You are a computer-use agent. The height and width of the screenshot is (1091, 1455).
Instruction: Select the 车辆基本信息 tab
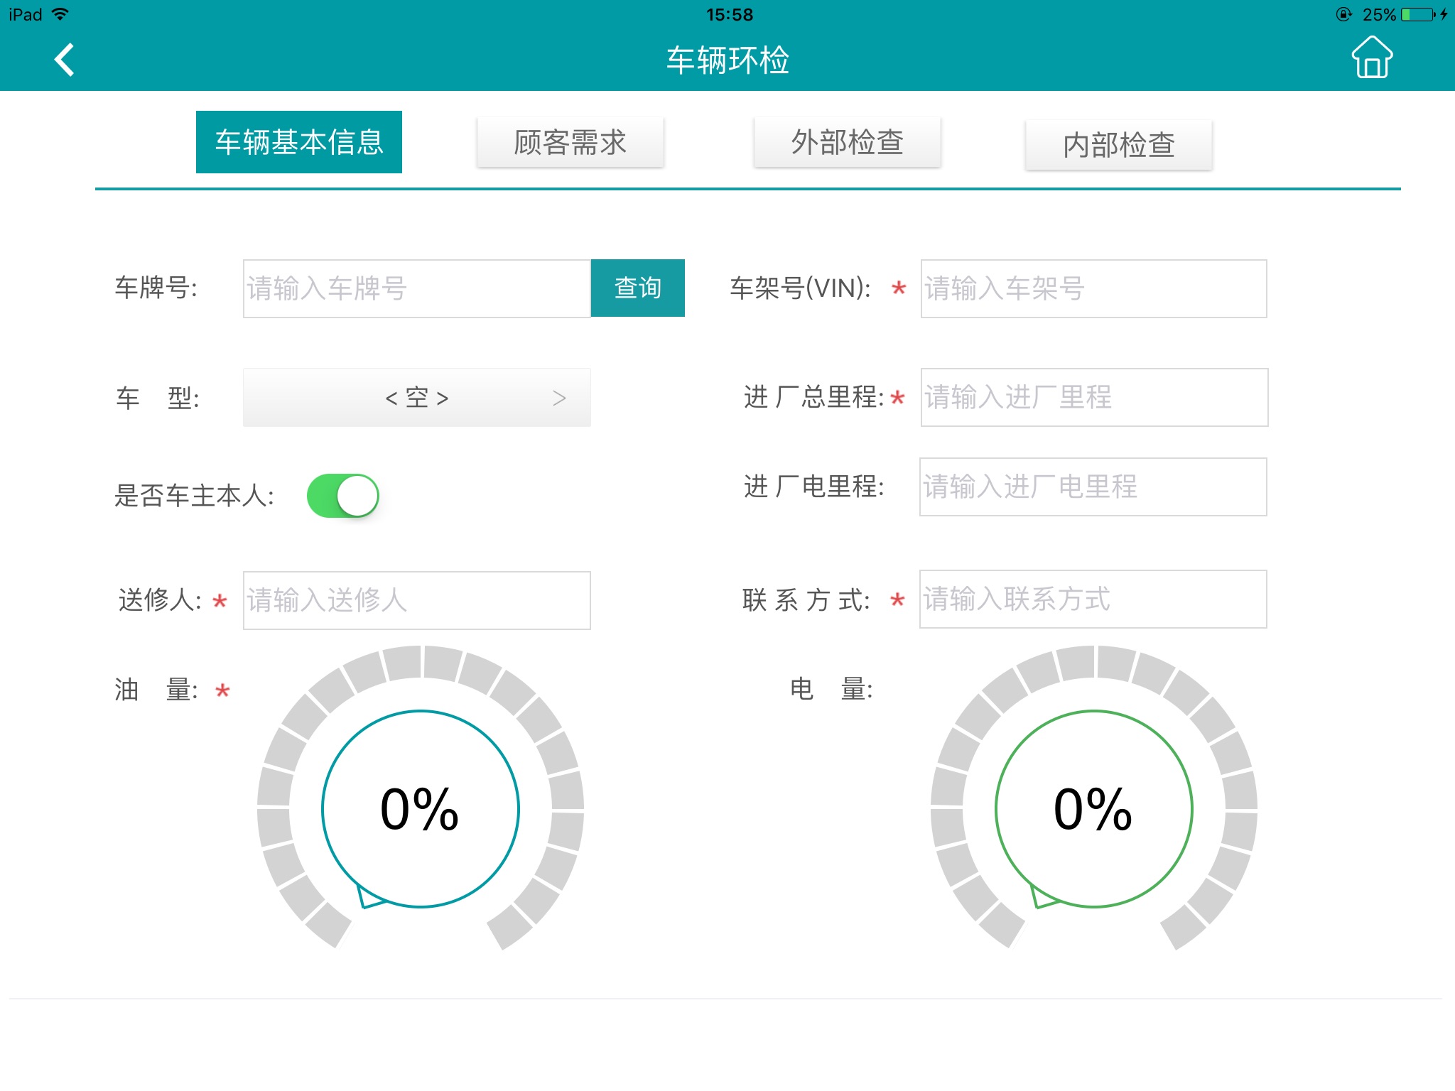(299, 142)
